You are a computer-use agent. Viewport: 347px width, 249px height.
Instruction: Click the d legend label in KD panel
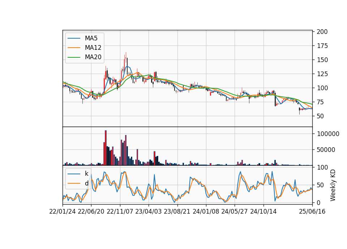pos(86,183)
